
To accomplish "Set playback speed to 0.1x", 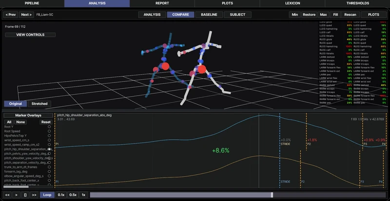I will click(61, 195).
